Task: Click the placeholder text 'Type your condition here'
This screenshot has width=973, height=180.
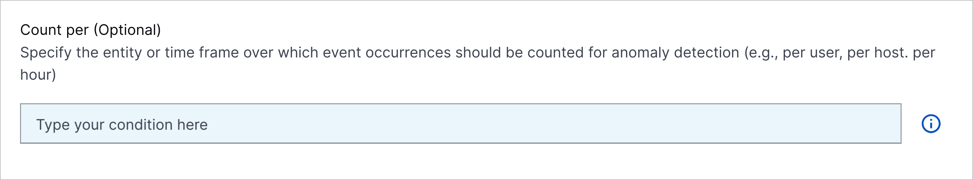Action: pyautogui.click(x=121, y=125)
